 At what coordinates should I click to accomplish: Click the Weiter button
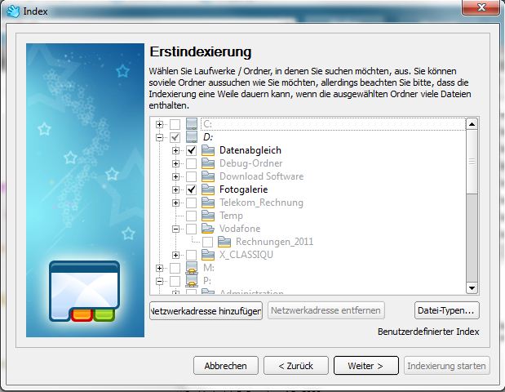365,365
